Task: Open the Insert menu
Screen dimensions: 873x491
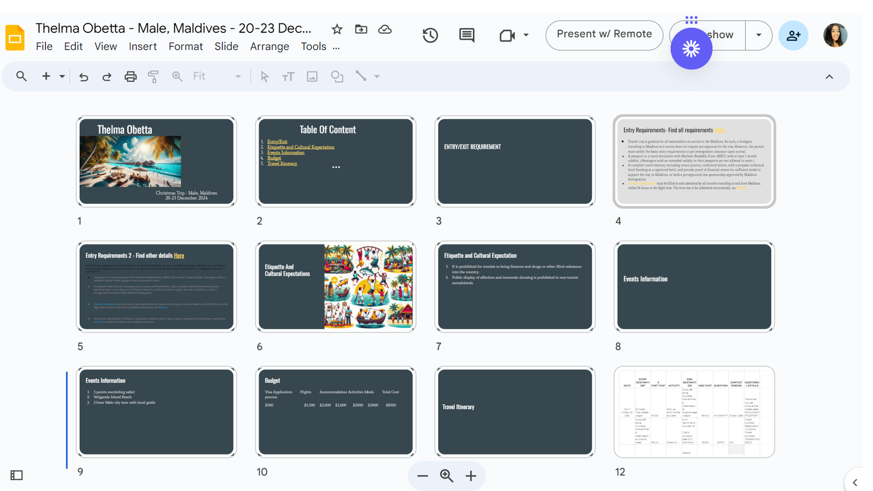Action: 143,47
